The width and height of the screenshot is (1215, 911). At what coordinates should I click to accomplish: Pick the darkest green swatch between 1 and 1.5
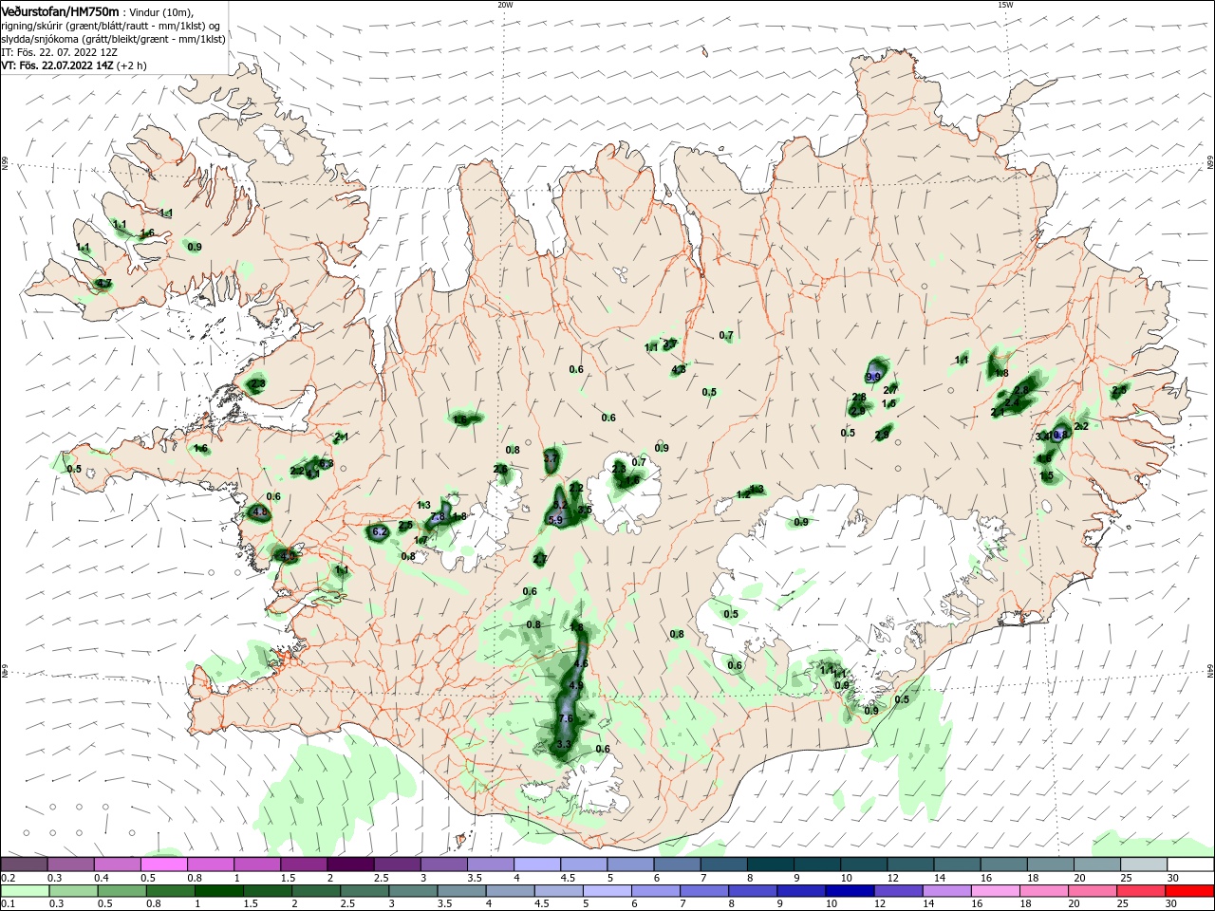click(x=219, y=891)
